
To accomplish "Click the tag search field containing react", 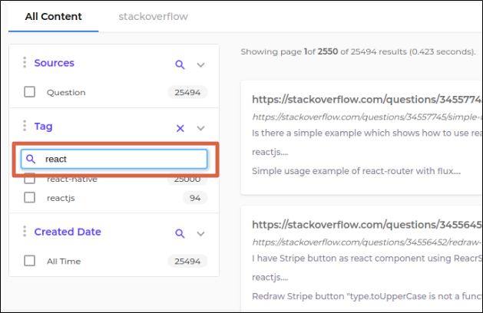I will point(123,159).
